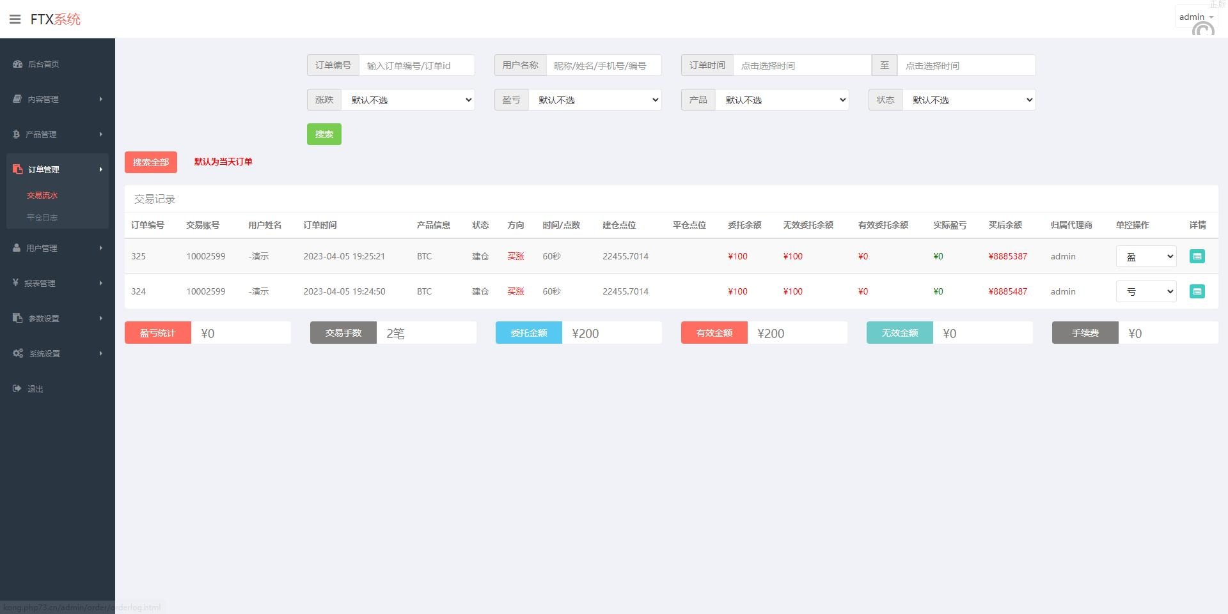Click the hamburger menu icon beside FTX系统
The width and height of the screenshot is (1228, 614).
coord(15,19)
